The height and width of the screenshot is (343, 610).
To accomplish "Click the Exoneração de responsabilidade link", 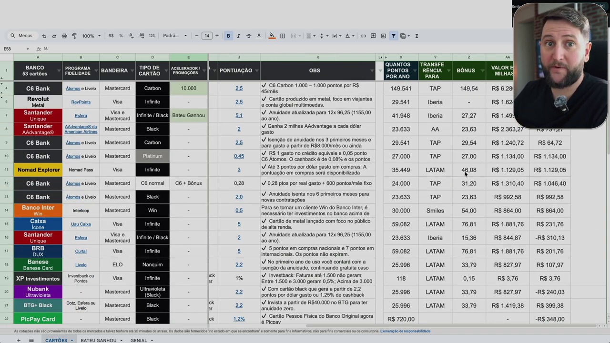I will 405,331.
